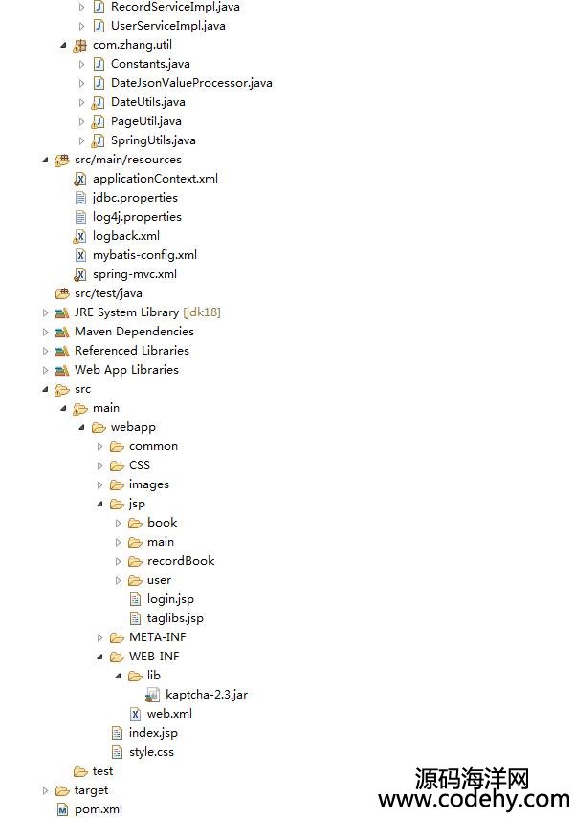Viewport: 574px width, 818px height.
Task: Expand the images folder
Action: pyautogui.click(x=99, y=485)
